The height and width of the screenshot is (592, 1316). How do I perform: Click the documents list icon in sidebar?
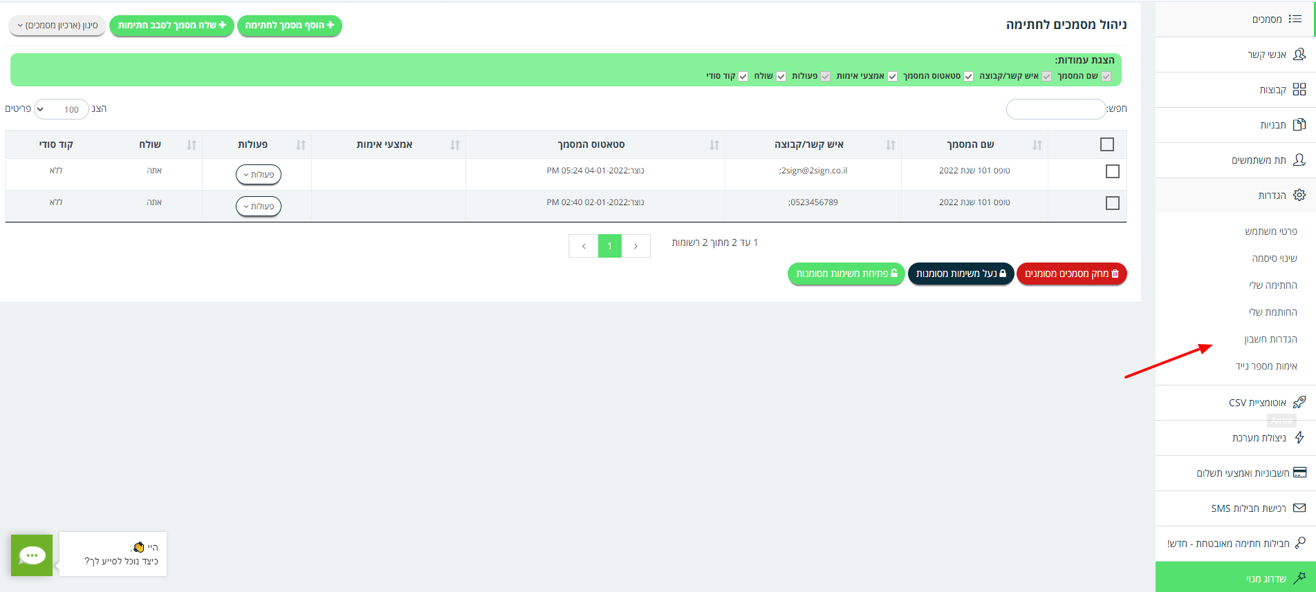click(x=1295, y=19)
